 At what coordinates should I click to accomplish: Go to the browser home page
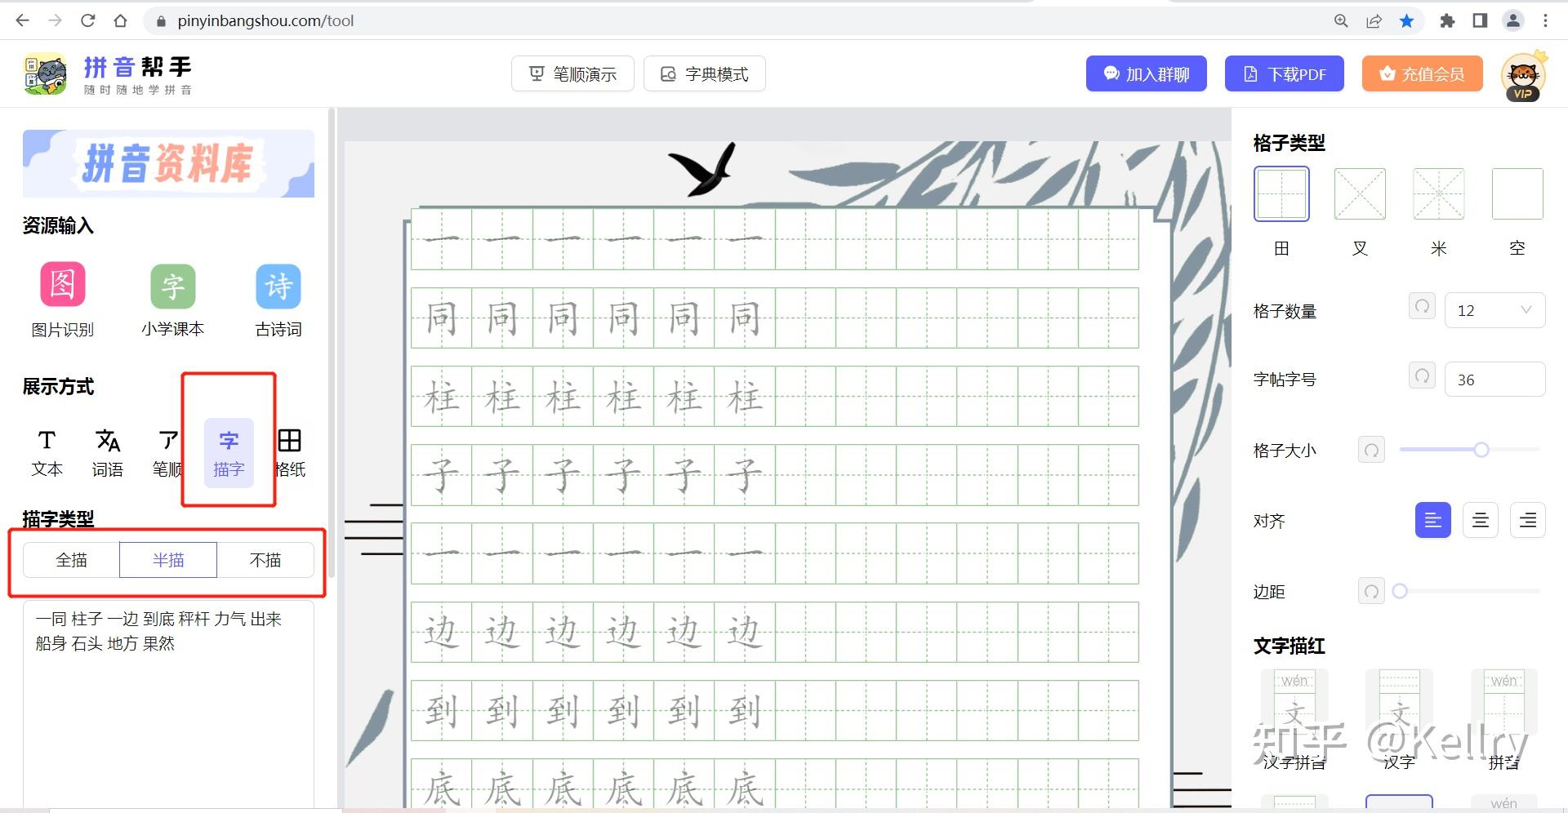(x=121, y=20)
